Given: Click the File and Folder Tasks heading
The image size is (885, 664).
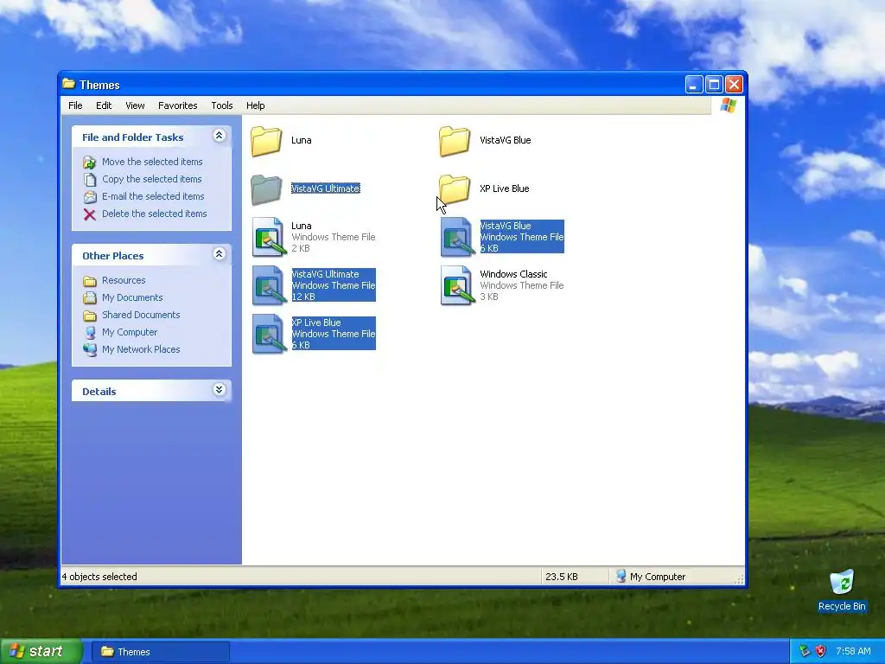Looking at the screenshot, I should [x=132, y=137].
